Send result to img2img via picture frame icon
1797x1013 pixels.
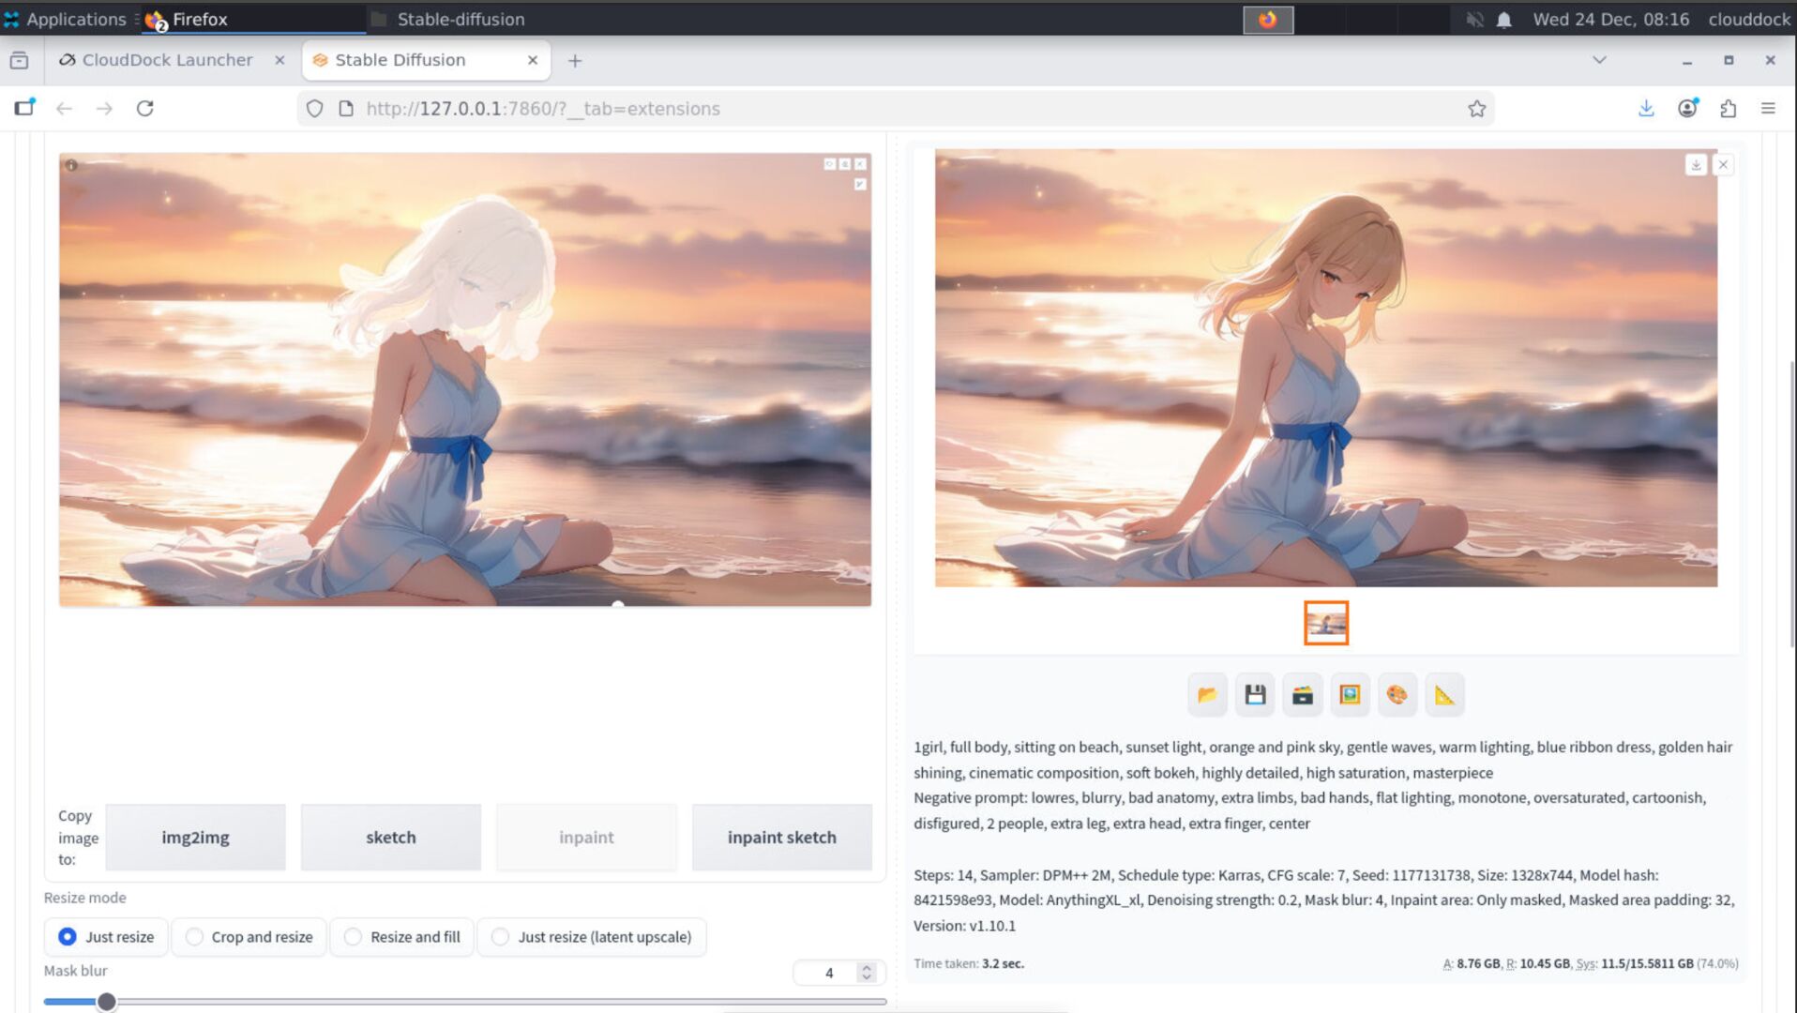pos(1350,695)
